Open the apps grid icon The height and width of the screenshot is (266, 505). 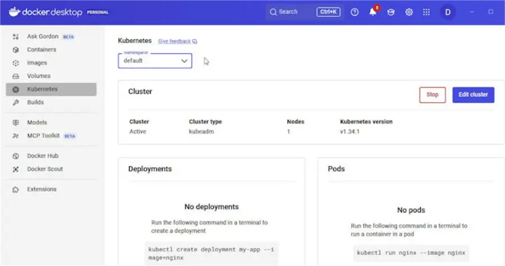(426, 12)
